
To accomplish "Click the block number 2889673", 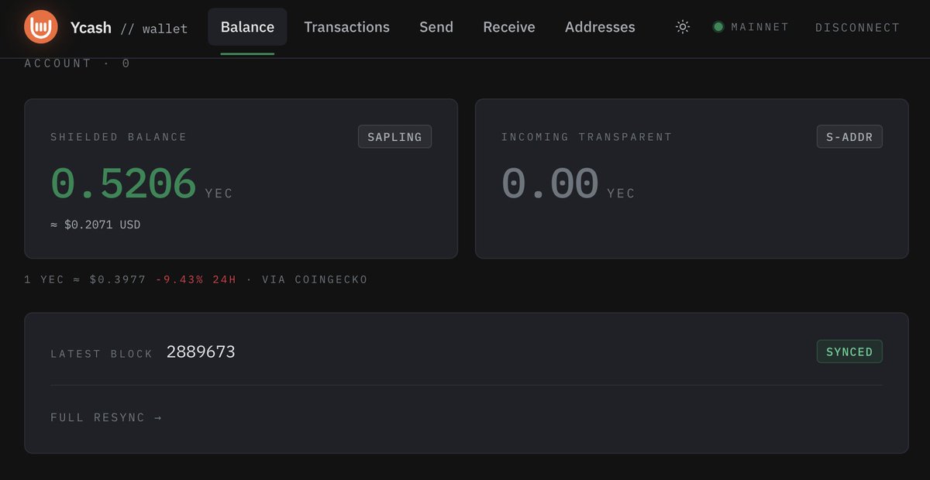I will click(x=201, y=352).
